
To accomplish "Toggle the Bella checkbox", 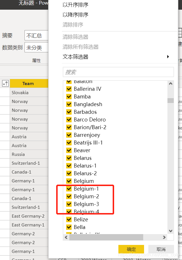I will point(69,227).
